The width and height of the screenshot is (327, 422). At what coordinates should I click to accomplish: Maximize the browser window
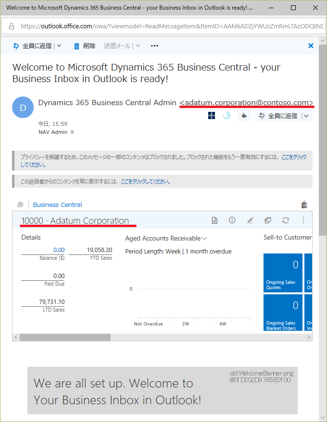point(293,8)
